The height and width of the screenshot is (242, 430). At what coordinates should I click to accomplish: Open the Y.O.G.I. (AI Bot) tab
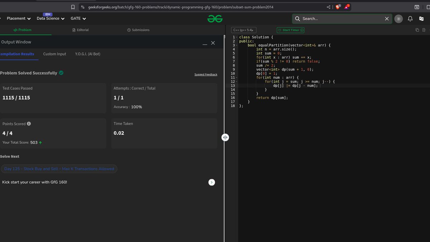pos(88,54)
